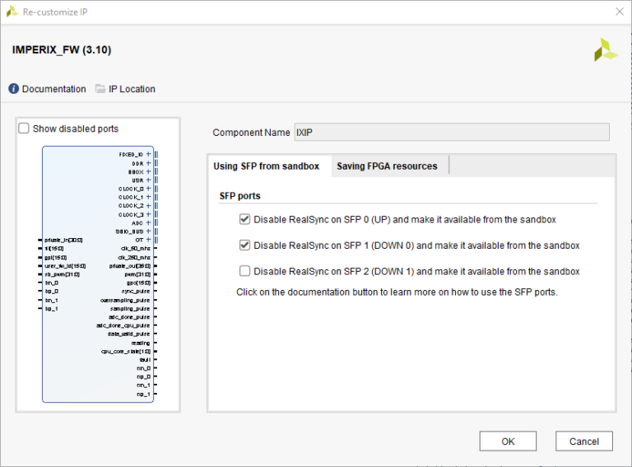The height and width of the screenshot is (467, 632).
Task: Switch to Saving FPGA resources tab
Action: 387,166
